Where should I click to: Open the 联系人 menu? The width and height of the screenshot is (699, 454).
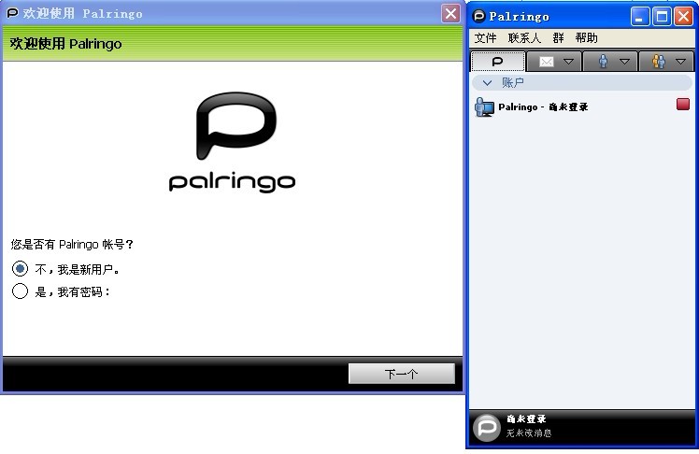(x=524, y=38)
